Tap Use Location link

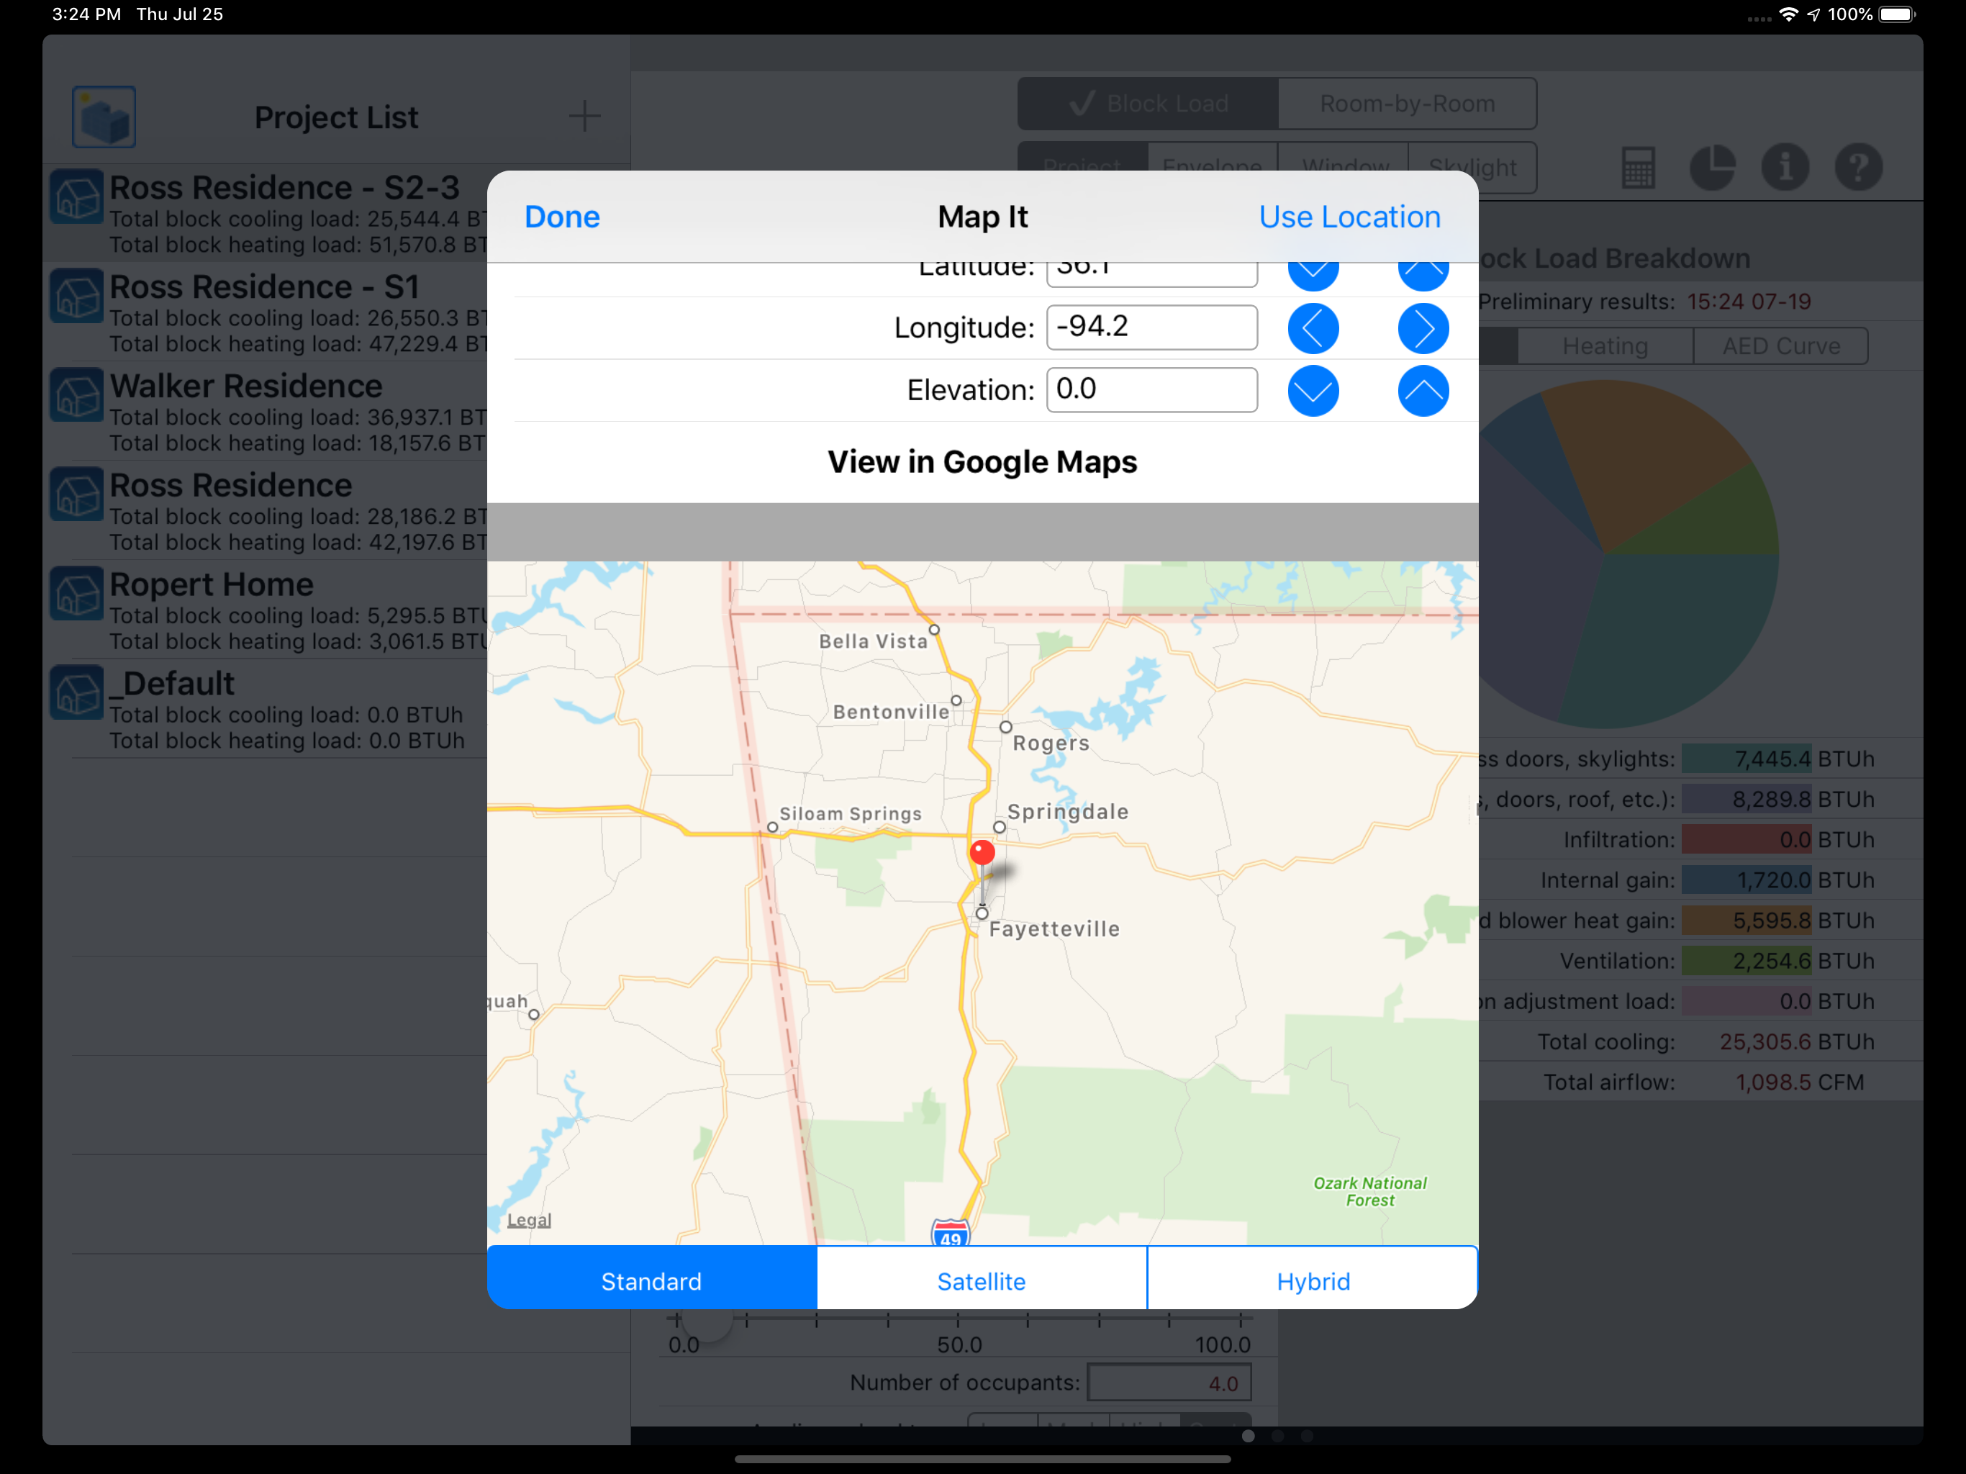1349,217
